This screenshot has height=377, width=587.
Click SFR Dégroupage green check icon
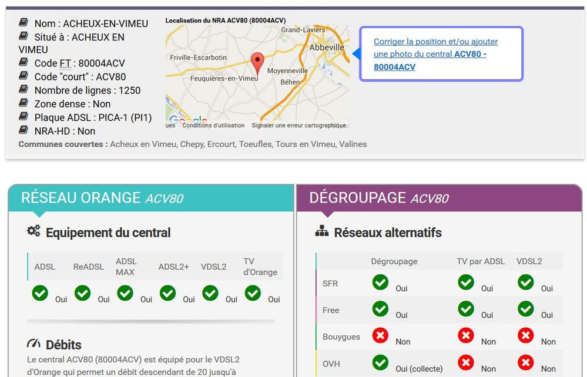click(x=380, y=282)
